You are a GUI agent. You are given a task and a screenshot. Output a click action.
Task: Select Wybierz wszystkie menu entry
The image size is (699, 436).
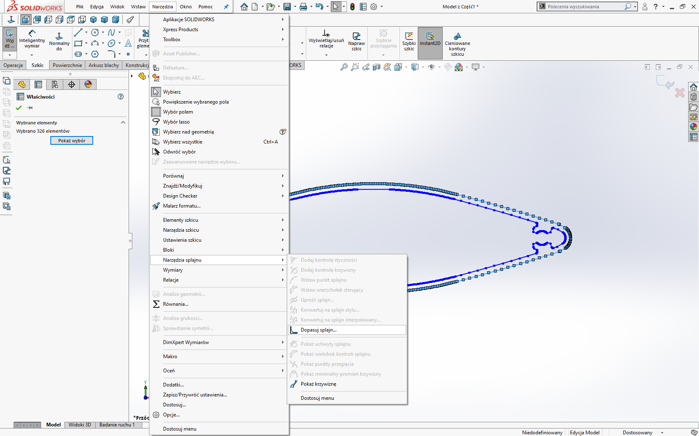coord(219,142)
